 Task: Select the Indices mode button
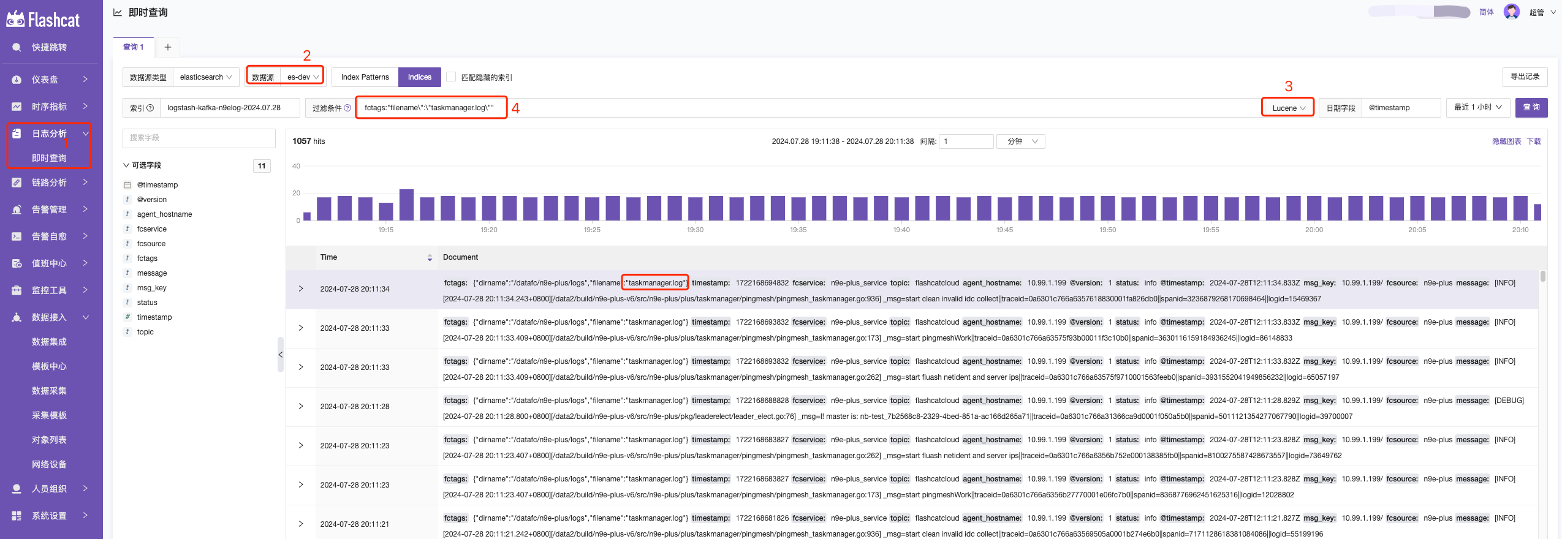tap(420, 77)
